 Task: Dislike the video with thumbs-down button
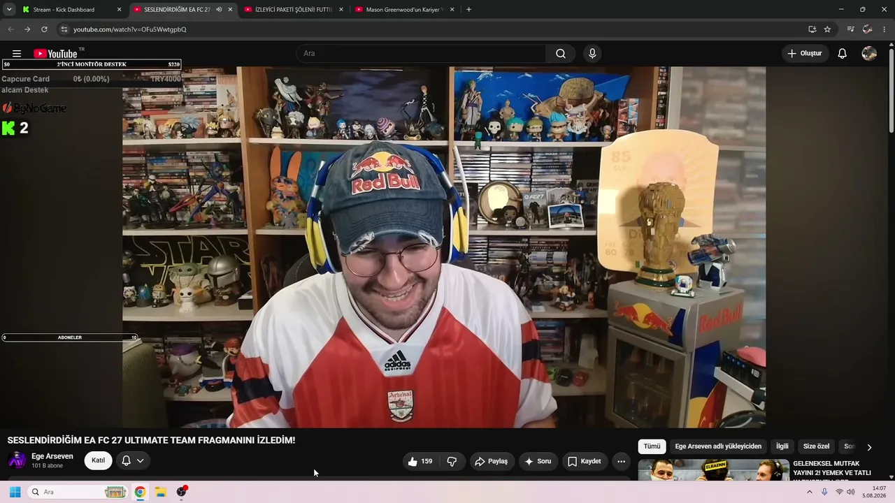coord(452,461)
